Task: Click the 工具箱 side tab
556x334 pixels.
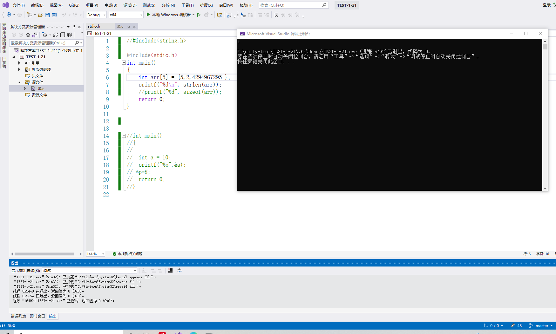Action: (4, 62)
